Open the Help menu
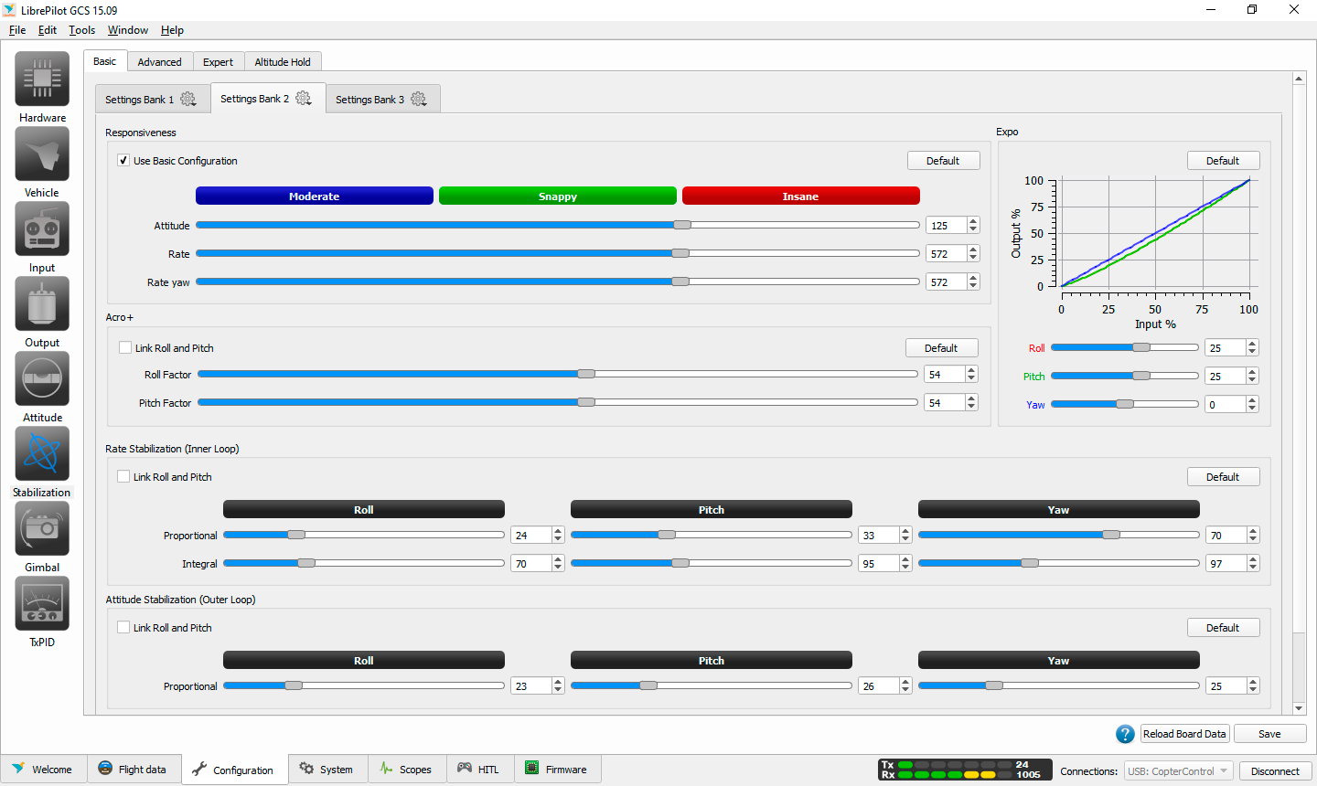This screenshot has height=786, width=1317. [x=172, y=29]
